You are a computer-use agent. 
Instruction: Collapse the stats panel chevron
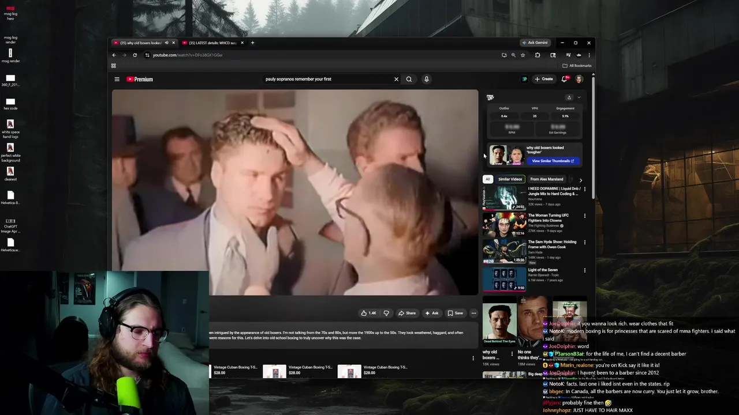(x=579, y=97)
